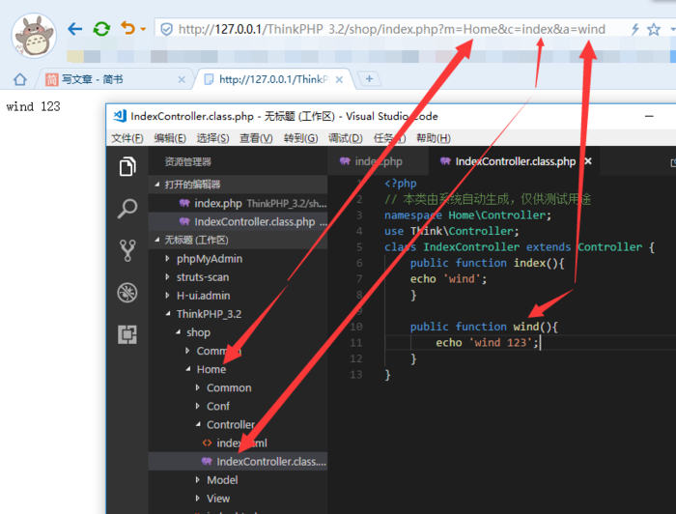Open dropdown next to orange undo arrow
This screenshot has height=514, width=676.
coord(143,29)
